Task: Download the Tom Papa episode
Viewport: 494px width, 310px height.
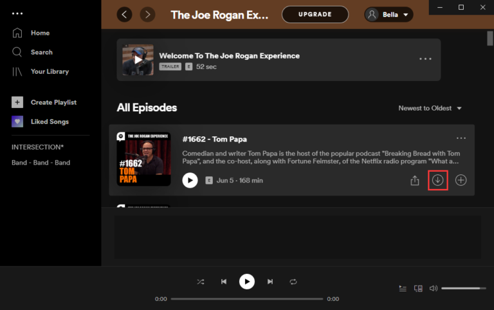Action: point(437,180)
